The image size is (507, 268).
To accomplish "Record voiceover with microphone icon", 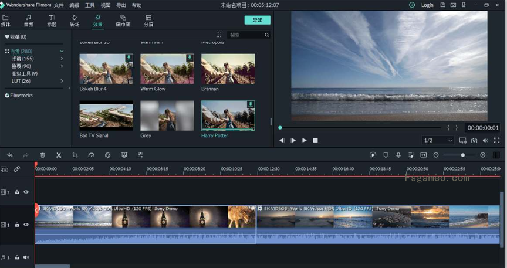I will (398, 155).
